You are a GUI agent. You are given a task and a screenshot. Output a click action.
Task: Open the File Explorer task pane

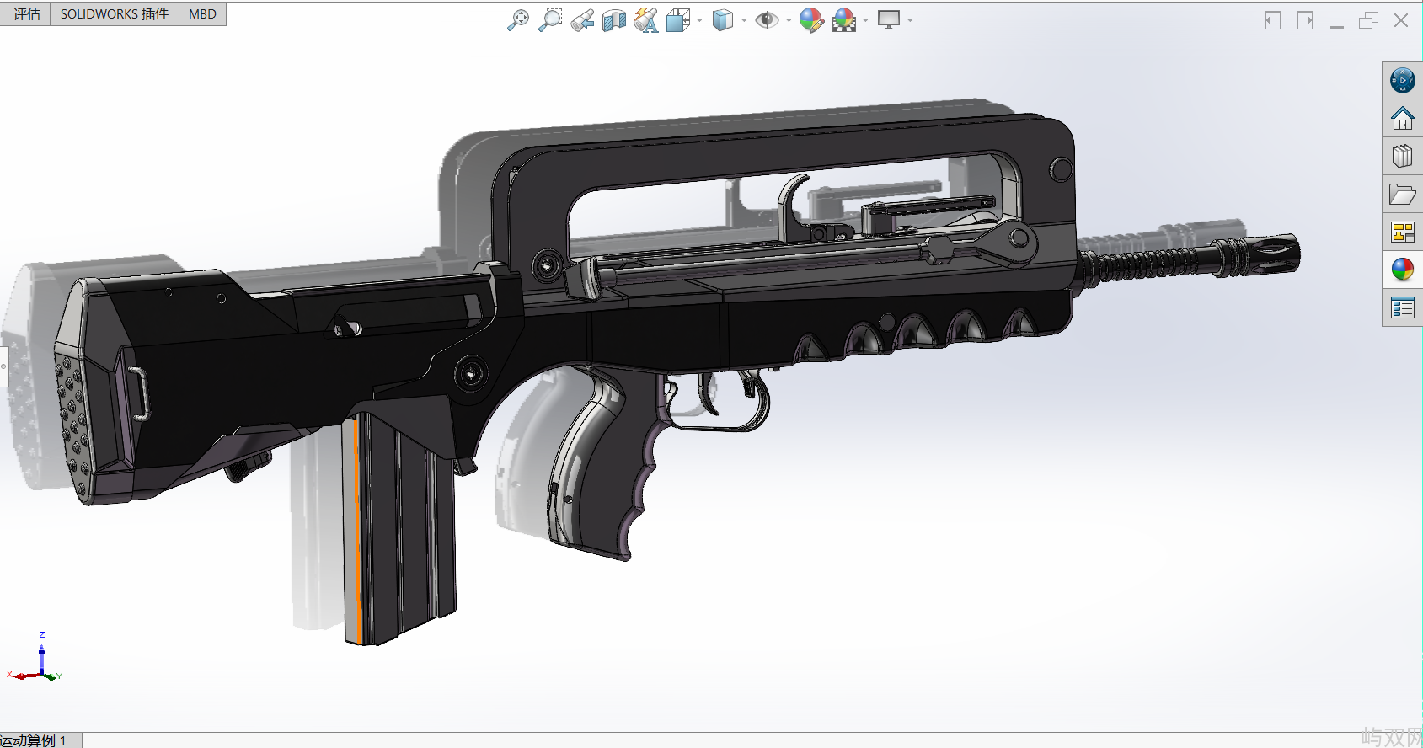pos(1403,194)
